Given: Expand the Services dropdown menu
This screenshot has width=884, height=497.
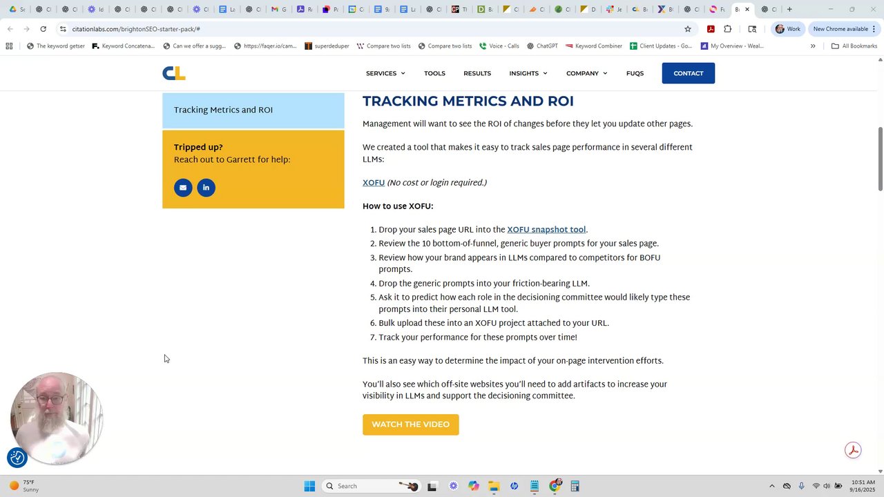Looking at the screenshot, I should click(385, 73).
